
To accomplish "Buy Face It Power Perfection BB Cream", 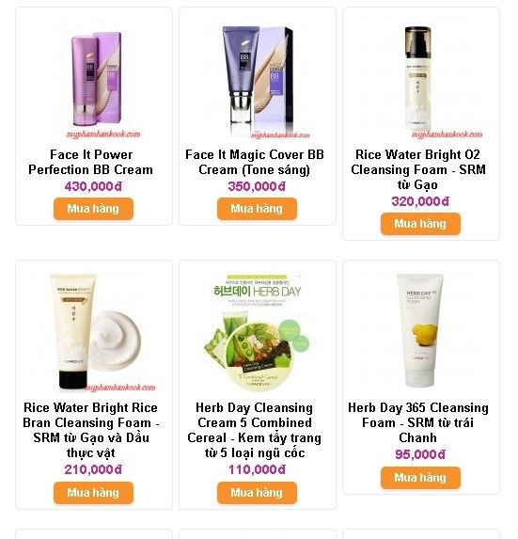I will coord(93,209).
